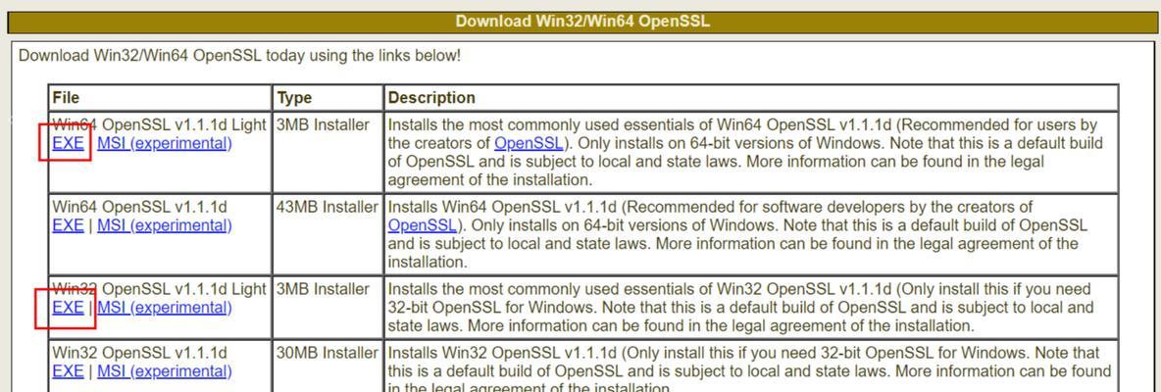Open OpenSSL link in Win64 Light description
This screenshot has height=392, width=1161.
click(x=529, y=143)
